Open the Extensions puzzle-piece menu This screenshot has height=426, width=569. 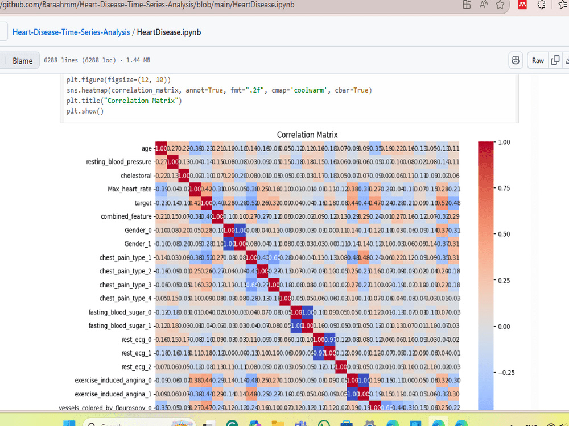pos(542,5)
